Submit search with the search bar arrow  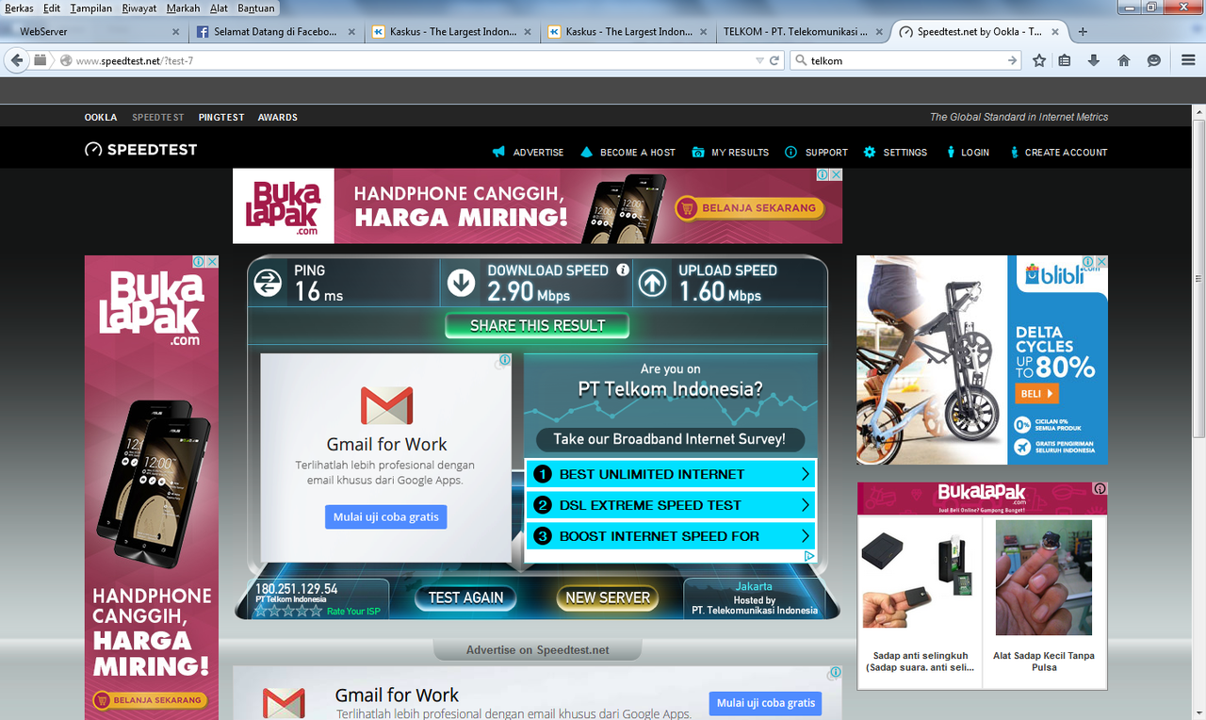pyautogui.click(x=1013, y=60)
